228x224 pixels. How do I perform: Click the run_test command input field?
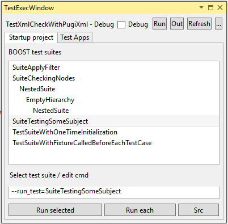(x=114, y=192)
